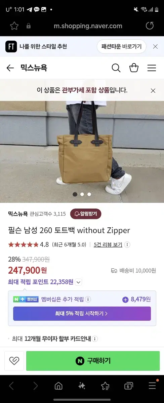164x403 pixels.
Task: Open browser tabs counter showing 6
Action: click(x=128, y=386)
